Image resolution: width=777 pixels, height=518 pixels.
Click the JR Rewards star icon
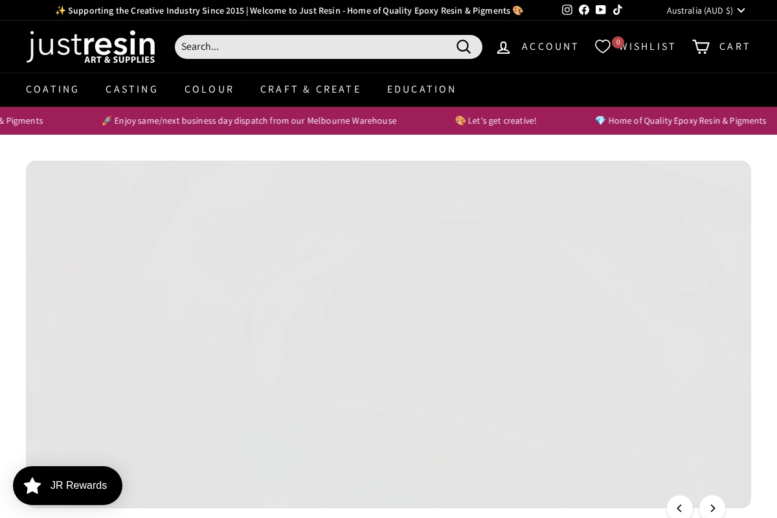32,486
